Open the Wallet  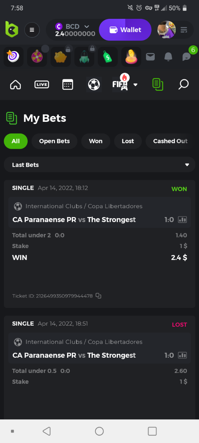pos(125,30)
